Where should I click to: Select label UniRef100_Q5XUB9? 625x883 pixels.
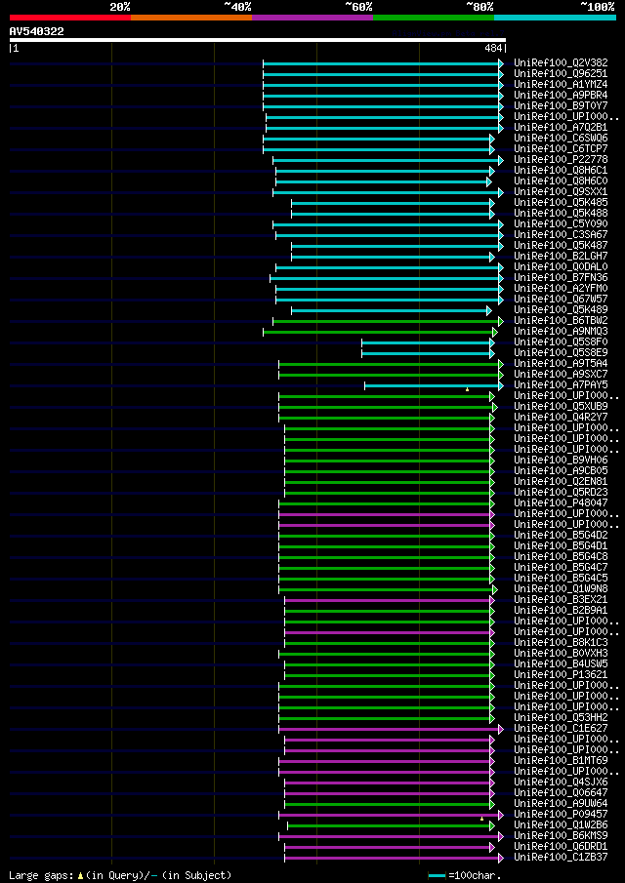click(x=561, y=407)
